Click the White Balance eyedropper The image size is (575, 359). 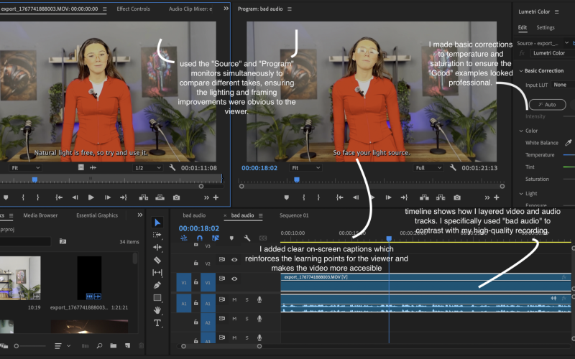tap(569, 143)
